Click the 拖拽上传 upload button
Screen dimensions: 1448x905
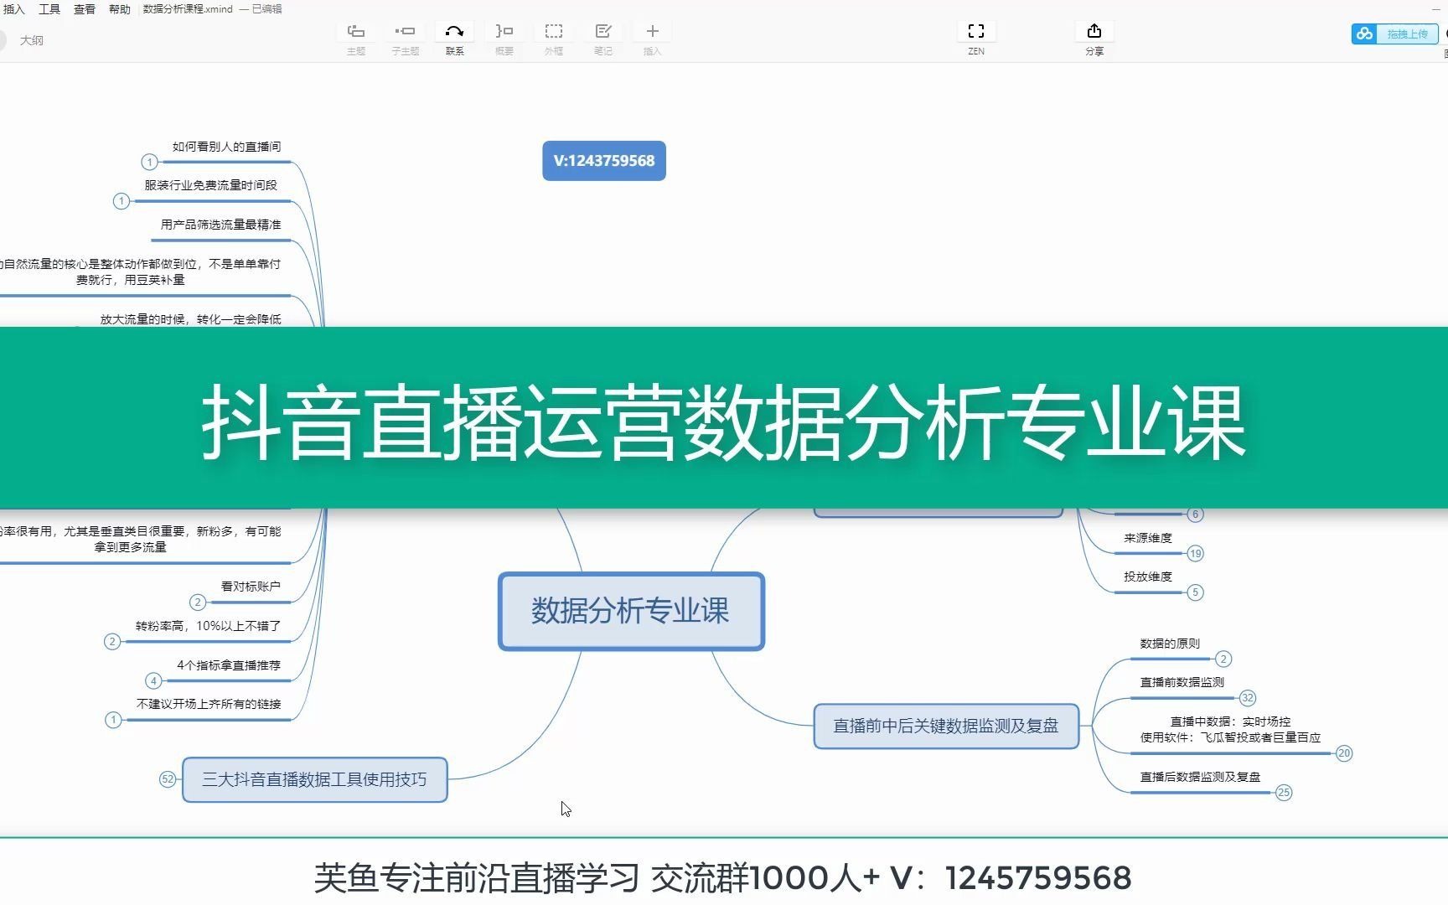click(1406, 34)
